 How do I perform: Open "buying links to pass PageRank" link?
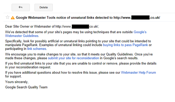[125, 45]
